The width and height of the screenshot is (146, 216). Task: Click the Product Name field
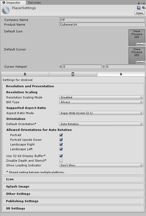[x=102, y=25]
